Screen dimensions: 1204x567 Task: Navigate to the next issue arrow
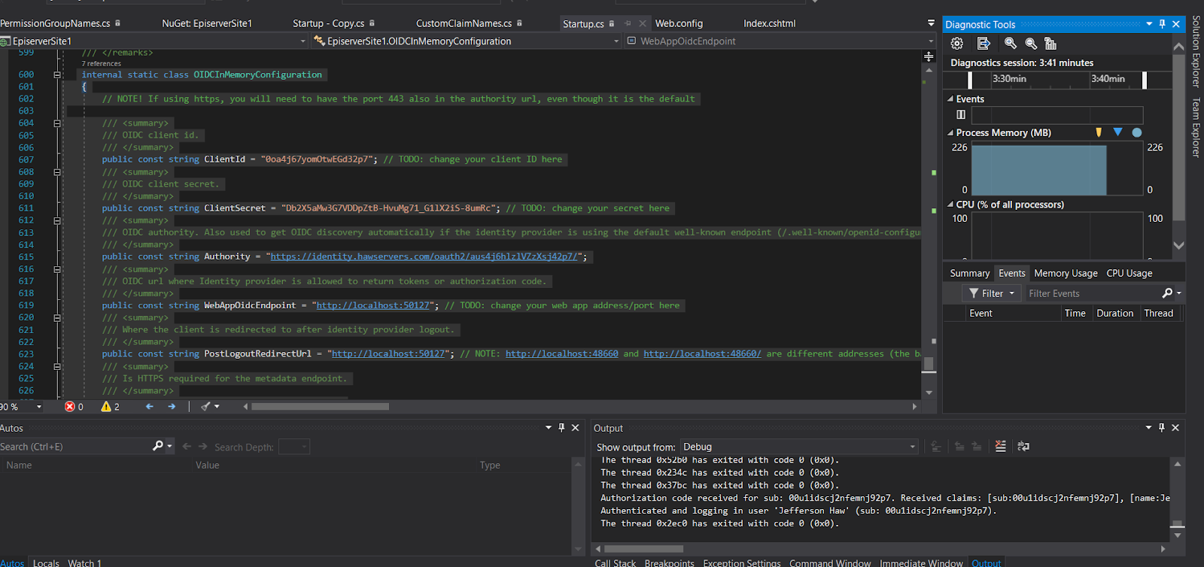click(x=172, y=407)
